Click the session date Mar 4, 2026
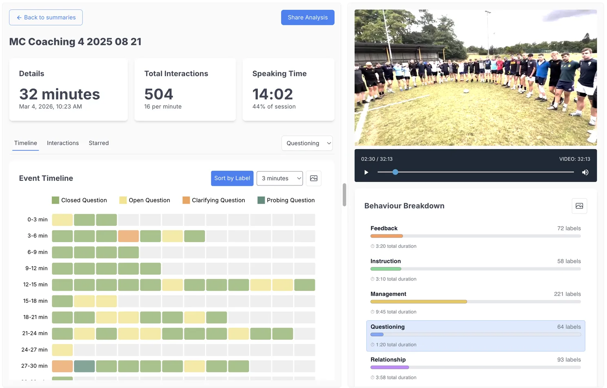 (x=51, y=106)
